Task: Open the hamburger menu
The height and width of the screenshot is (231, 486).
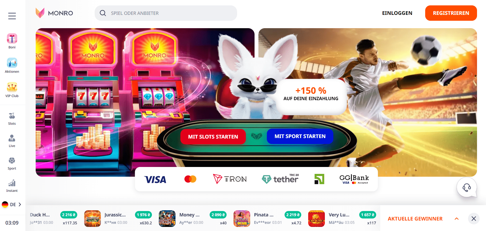Action: [12, 16]
